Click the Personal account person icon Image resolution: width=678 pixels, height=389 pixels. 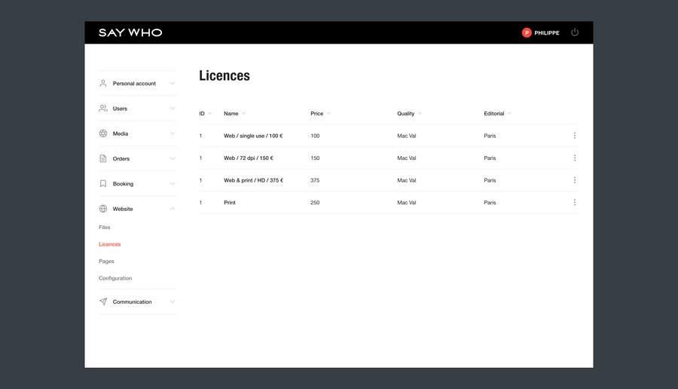tap(103, 84)
